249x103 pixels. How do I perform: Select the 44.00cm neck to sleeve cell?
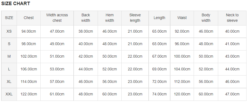(232, 69)
